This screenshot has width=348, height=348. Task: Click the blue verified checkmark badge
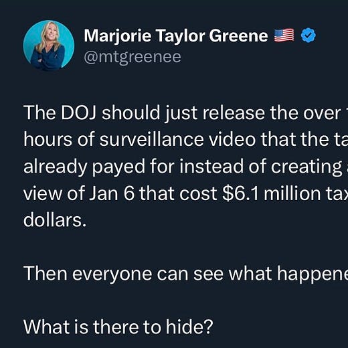[x=309, y=35]
